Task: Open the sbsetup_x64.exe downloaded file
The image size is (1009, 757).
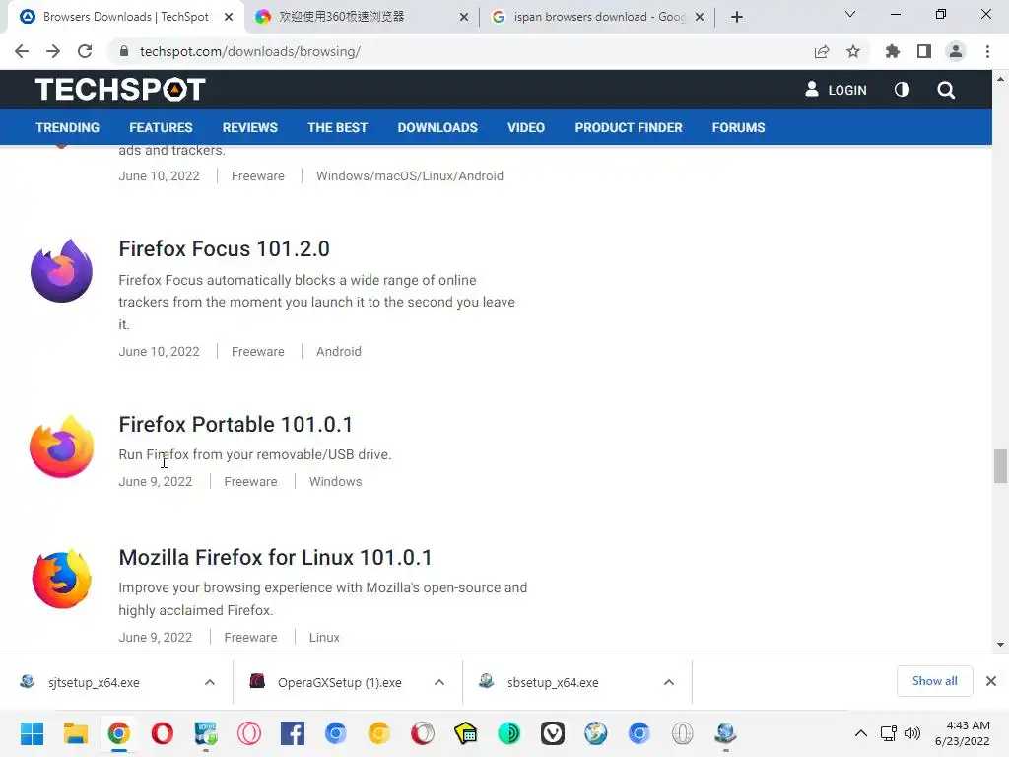Action: [x=552, y=682]
